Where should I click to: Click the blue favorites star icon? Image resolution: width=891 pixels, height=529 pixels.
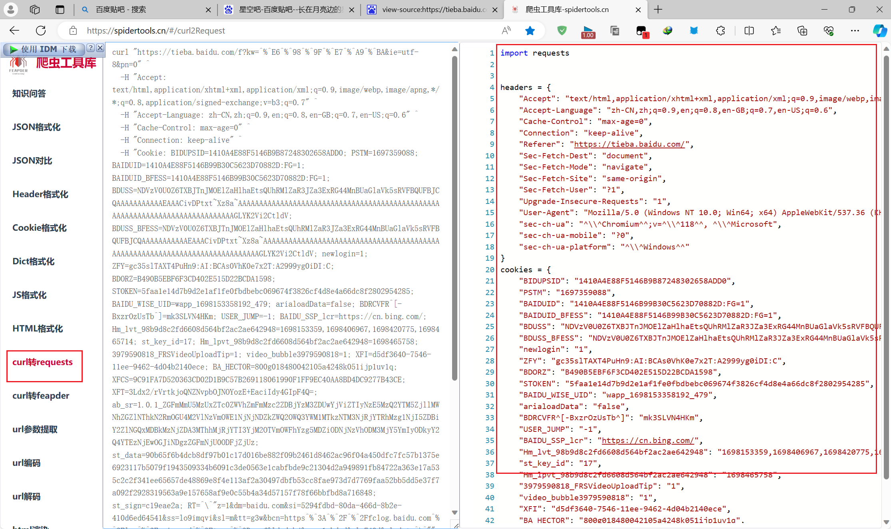coord(530,31)
